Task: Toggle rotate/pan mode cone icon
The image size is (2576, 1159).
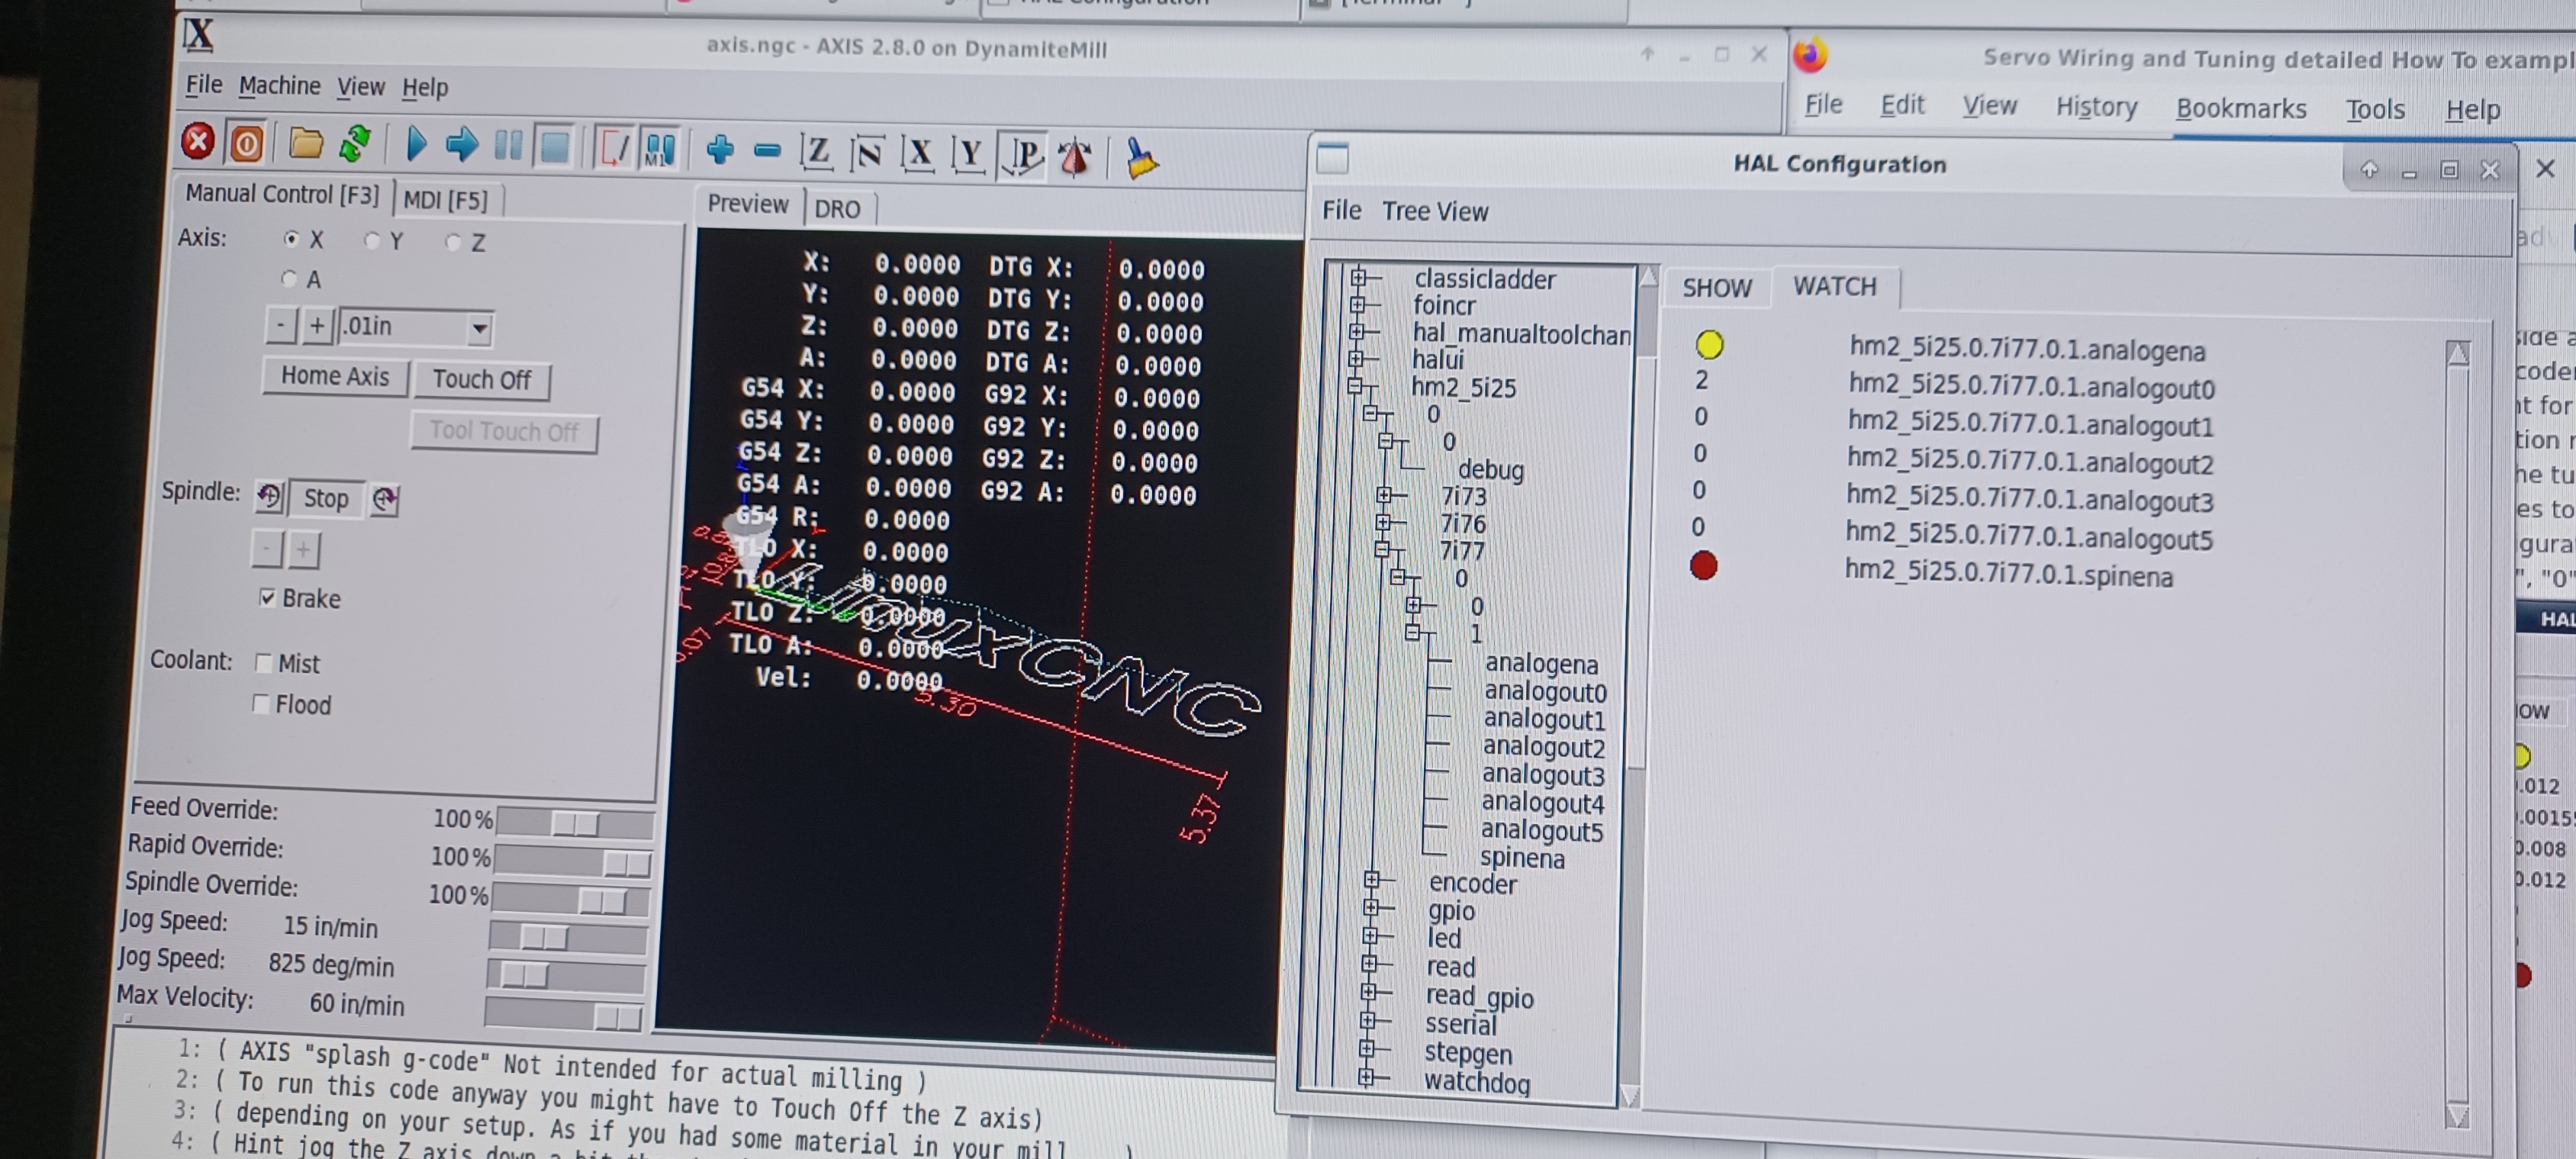Action: 1075,157
